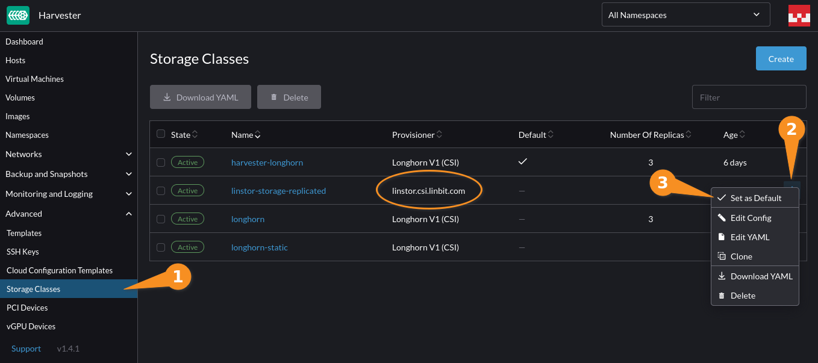Click the blue Create button
The height and width of the screenshot is (363, 818).
(x=781, y=58)
